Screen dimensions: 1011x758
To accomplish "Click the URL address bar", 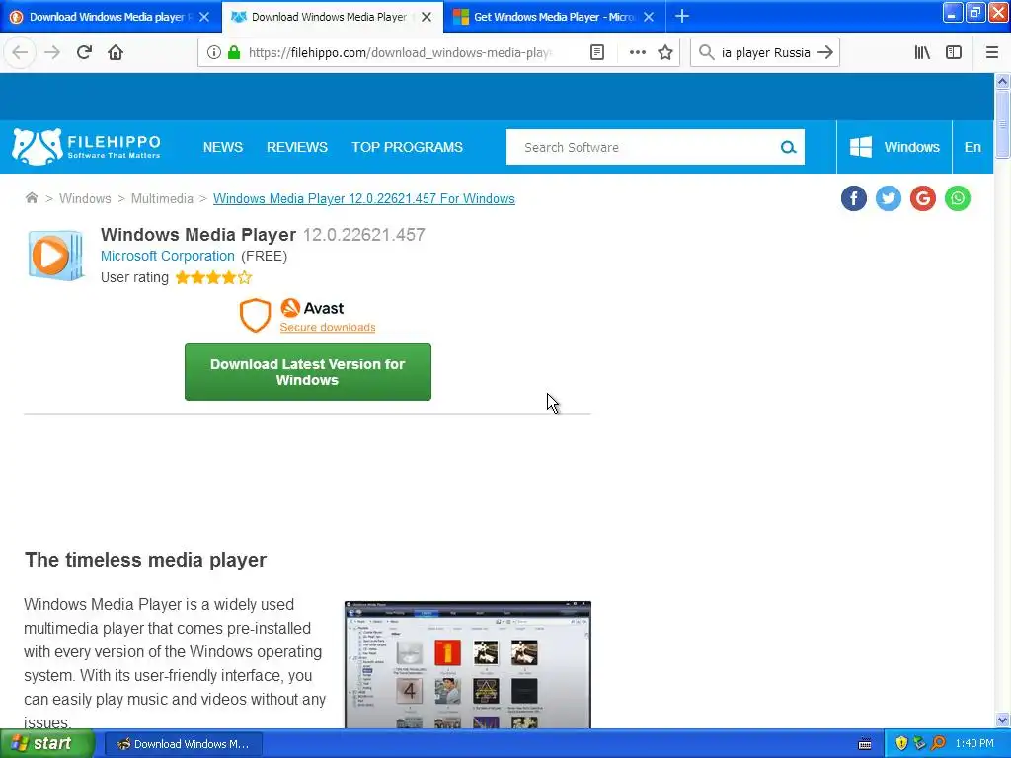I will 400,52.
